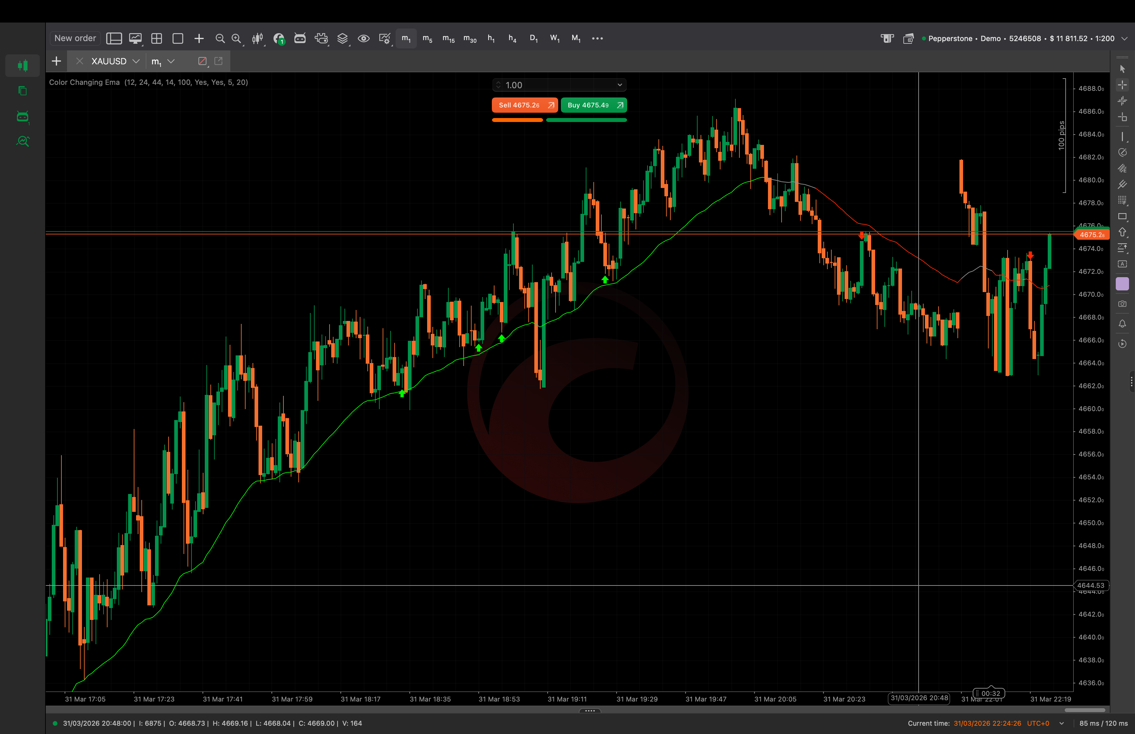Select the m15 timeframe
The width and height of the screenshot is (1135, 734).
tap(448, 38)
